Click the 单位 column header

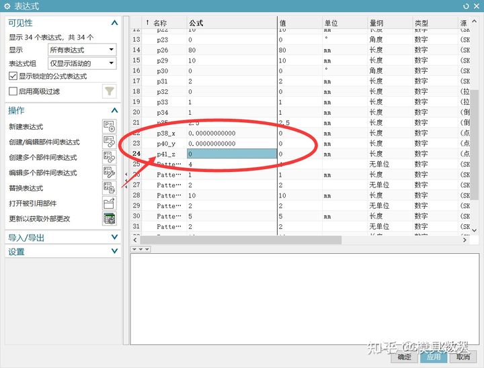pos(331,23)
